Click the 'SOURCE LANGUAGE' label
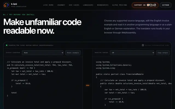Screen dimensions: 175x109 pyautogui.click(x=13, y=53)
